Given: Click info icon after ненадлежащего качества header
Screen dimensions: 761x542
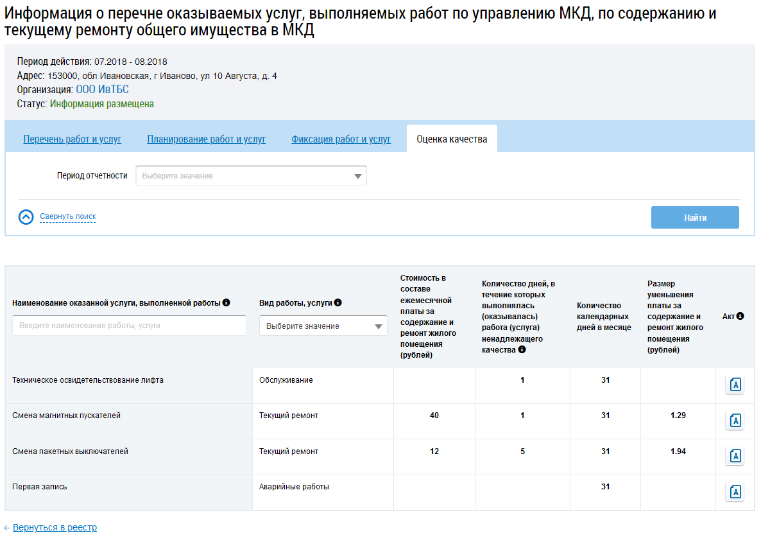Looking at the screenshot, I should [522, 349].
